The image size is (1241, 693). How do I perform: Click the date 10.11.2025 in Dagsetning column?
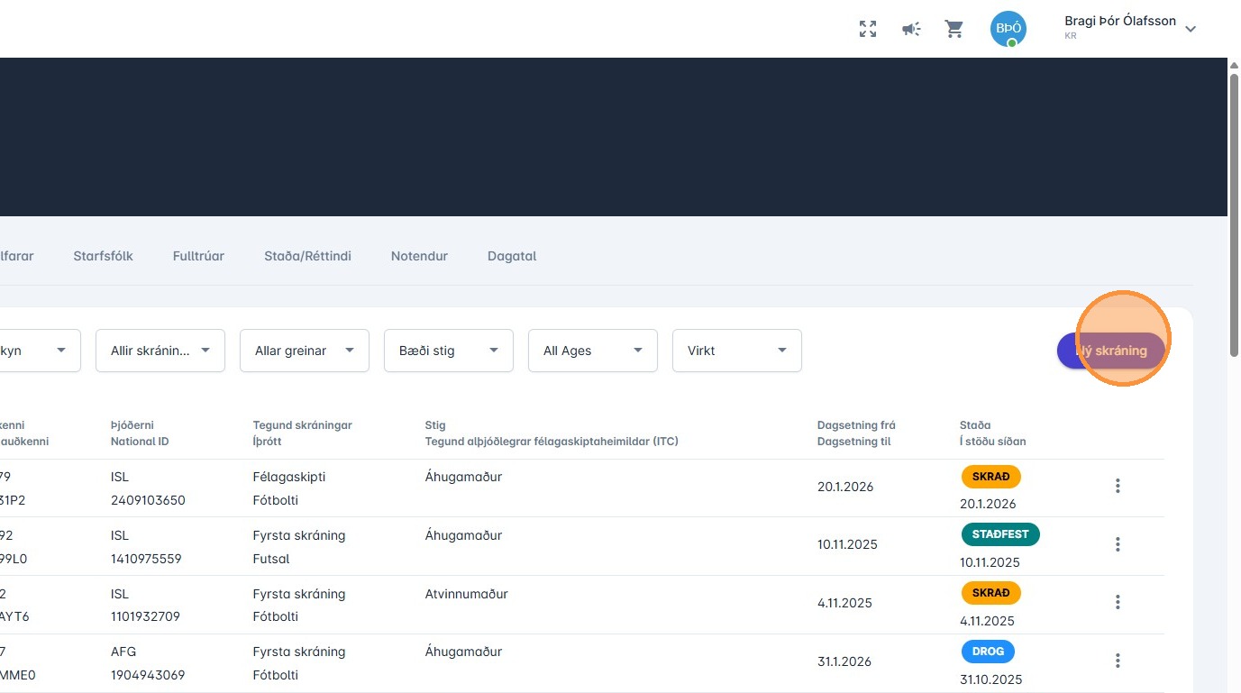(847, 544)
